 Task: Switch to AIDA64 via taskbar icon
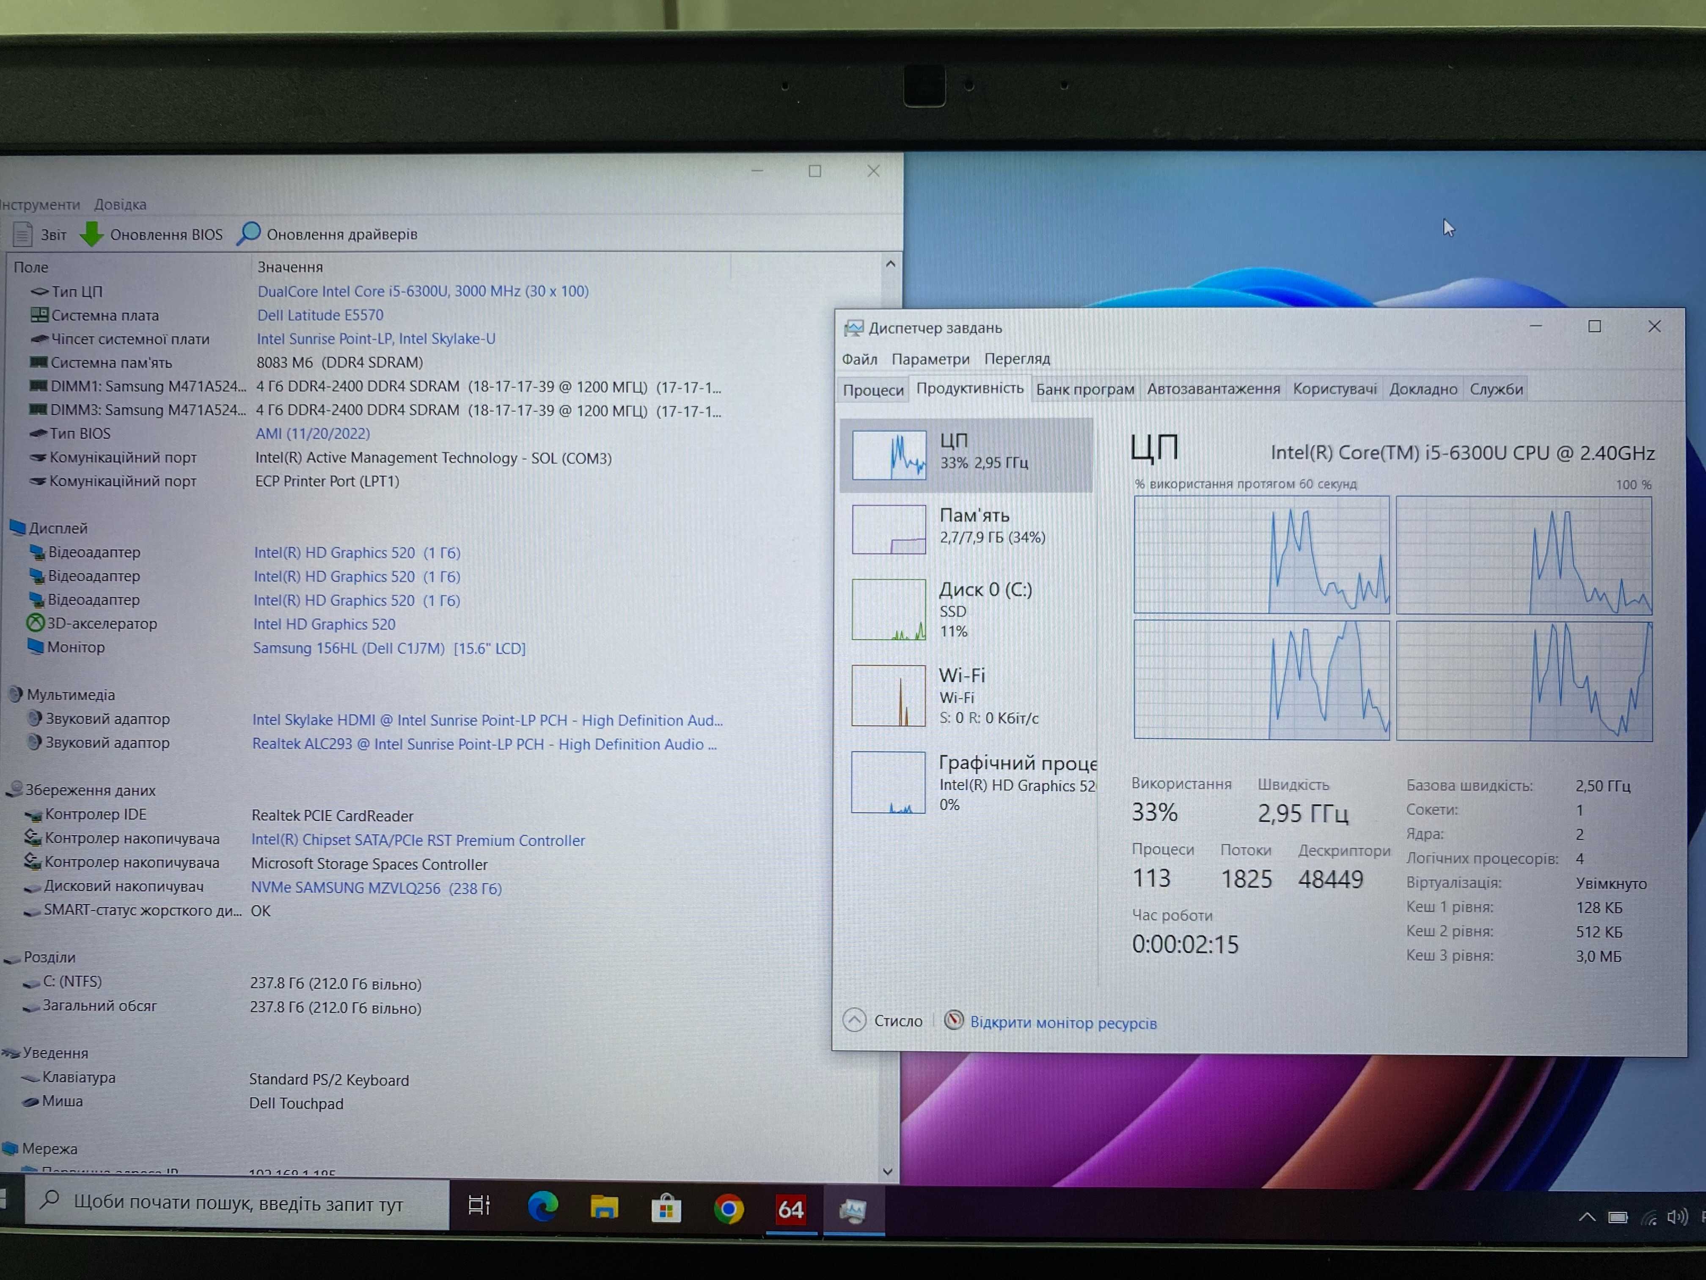(790, 1209)
